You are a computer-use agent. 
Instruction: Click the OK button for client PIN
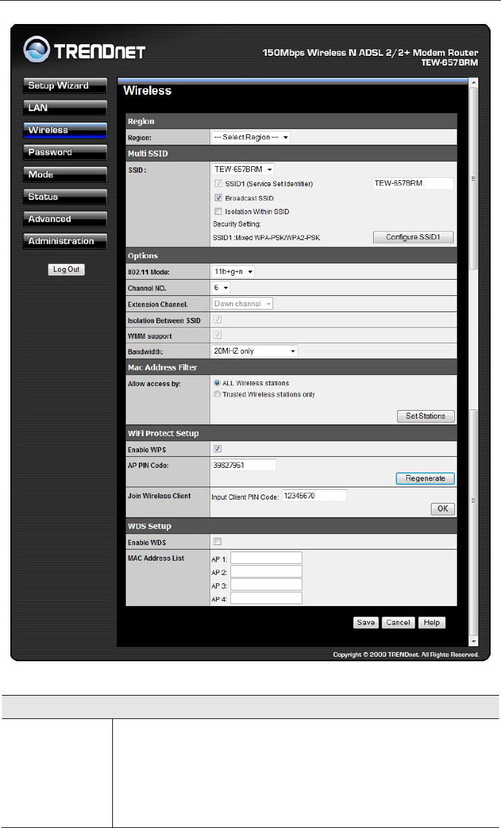[x=443, y=509]
